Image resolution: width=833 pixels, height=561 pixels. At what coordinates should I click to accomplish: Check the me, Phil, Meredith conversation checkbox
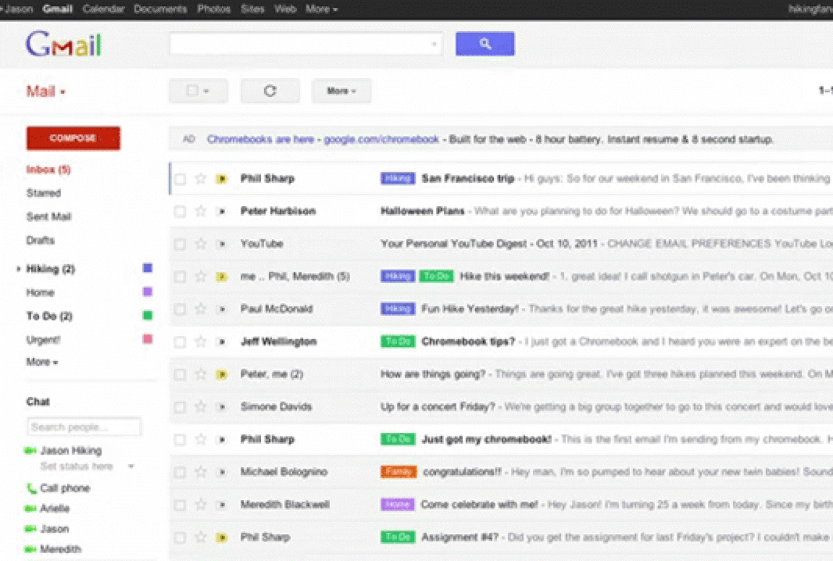tap(180, 277)
